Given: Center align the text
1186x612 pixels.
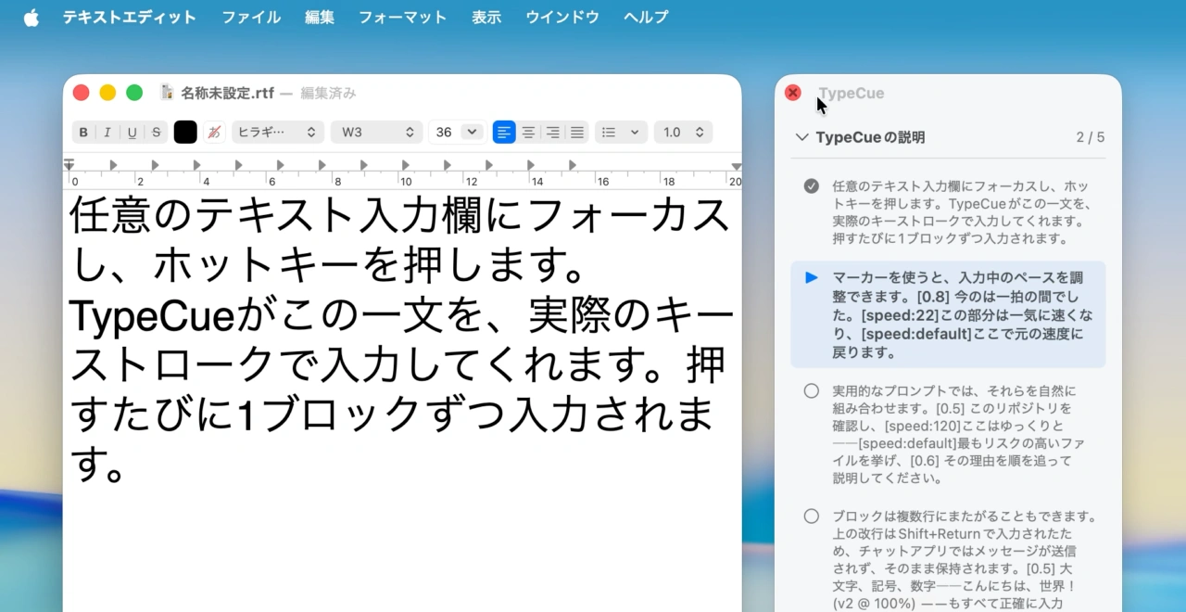Looking at the screenshot, I should tap(528, 133).
